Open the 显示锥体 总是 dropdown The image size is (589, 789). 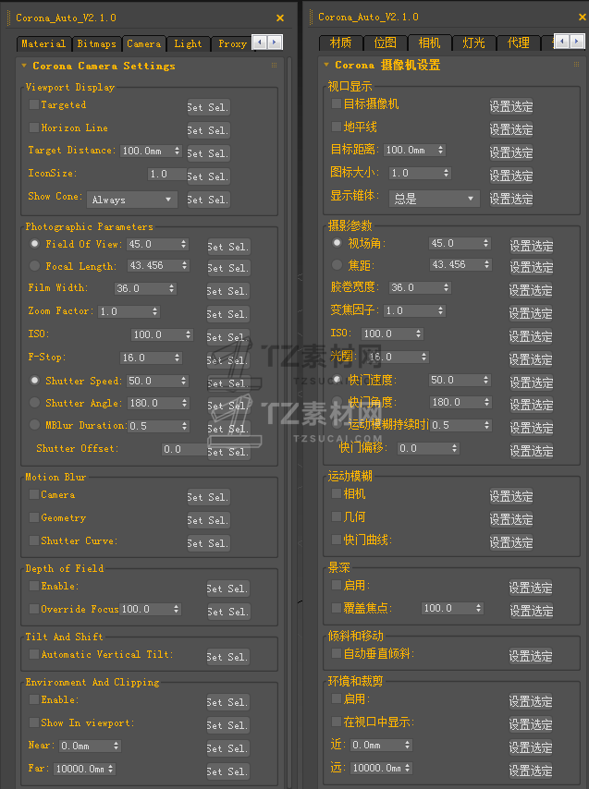tap(434, 199)
